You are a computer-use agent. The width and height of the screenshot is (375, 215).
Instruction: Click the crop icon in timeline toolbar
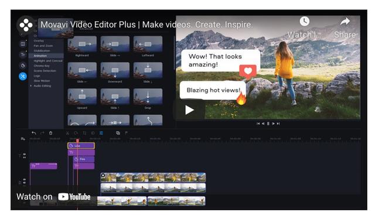(84, 133)
